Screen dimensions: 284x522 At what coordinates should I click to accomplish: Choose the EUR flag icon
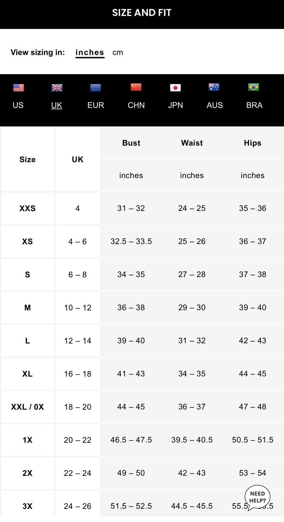(95, 88)
